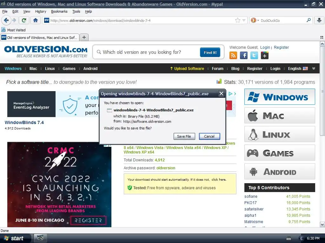
Task: Open the Facebook icon
Action: [244, 55]
